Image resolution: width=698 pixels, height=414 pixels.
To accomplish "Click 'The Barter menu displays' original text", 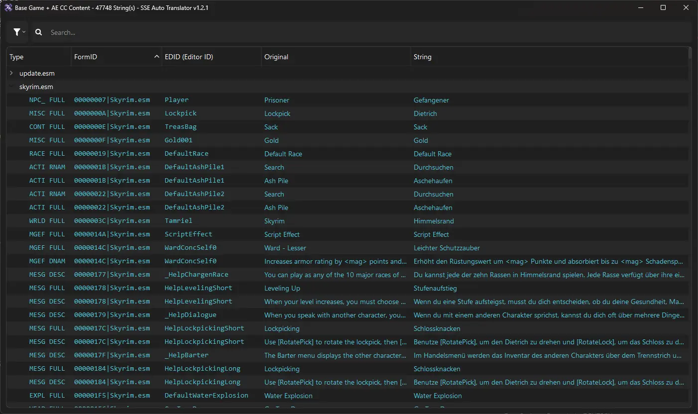I will click(x=336, y=355).
